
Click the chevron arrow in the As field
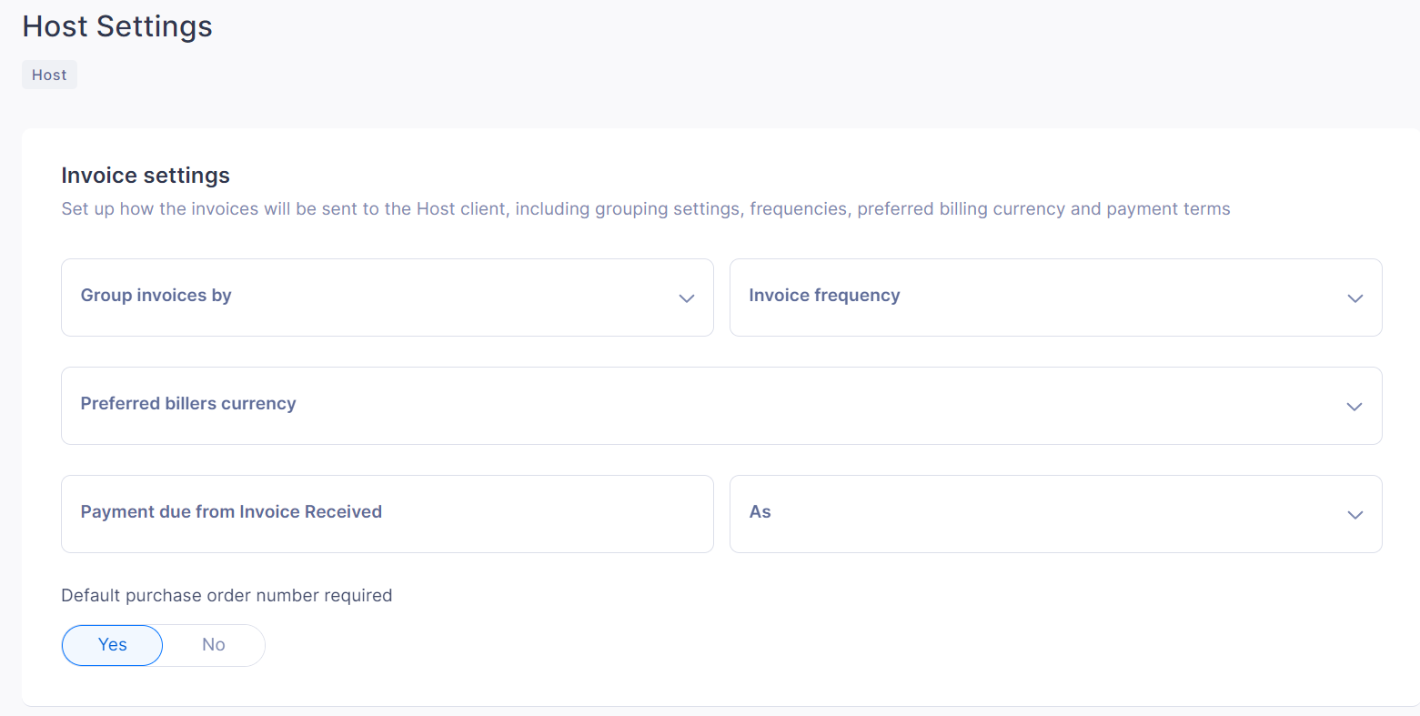(x=1355, y=515)
